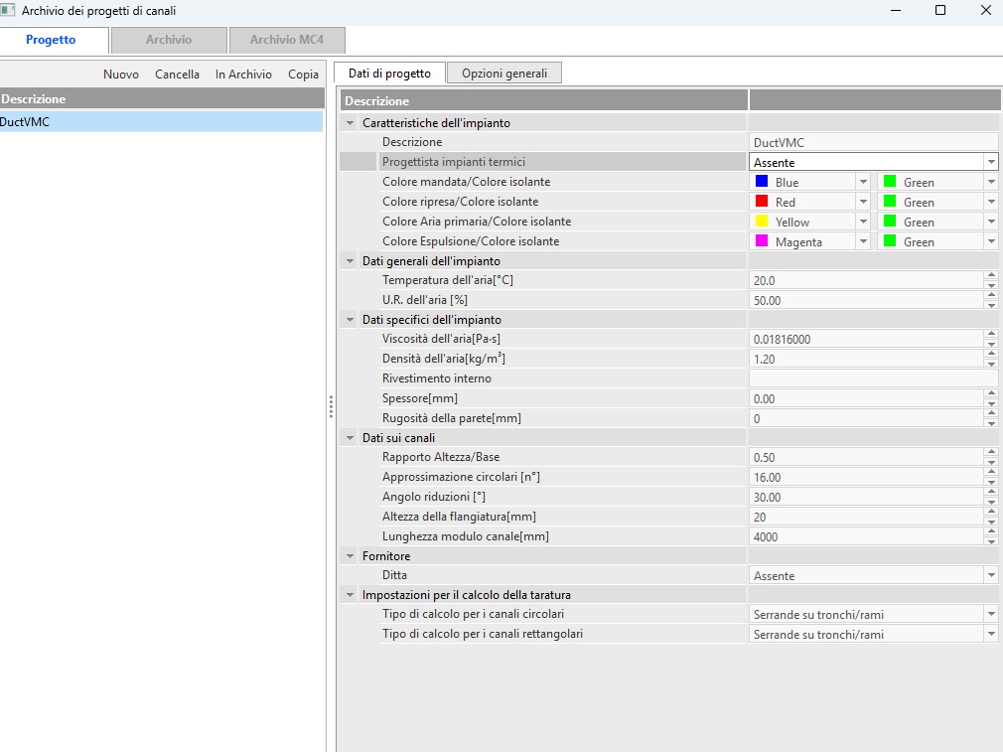The height and width of the screenshot is (752, 1003).
Task: Open the Ditta supplier dropdown
Action: click(x=990, y=576)
